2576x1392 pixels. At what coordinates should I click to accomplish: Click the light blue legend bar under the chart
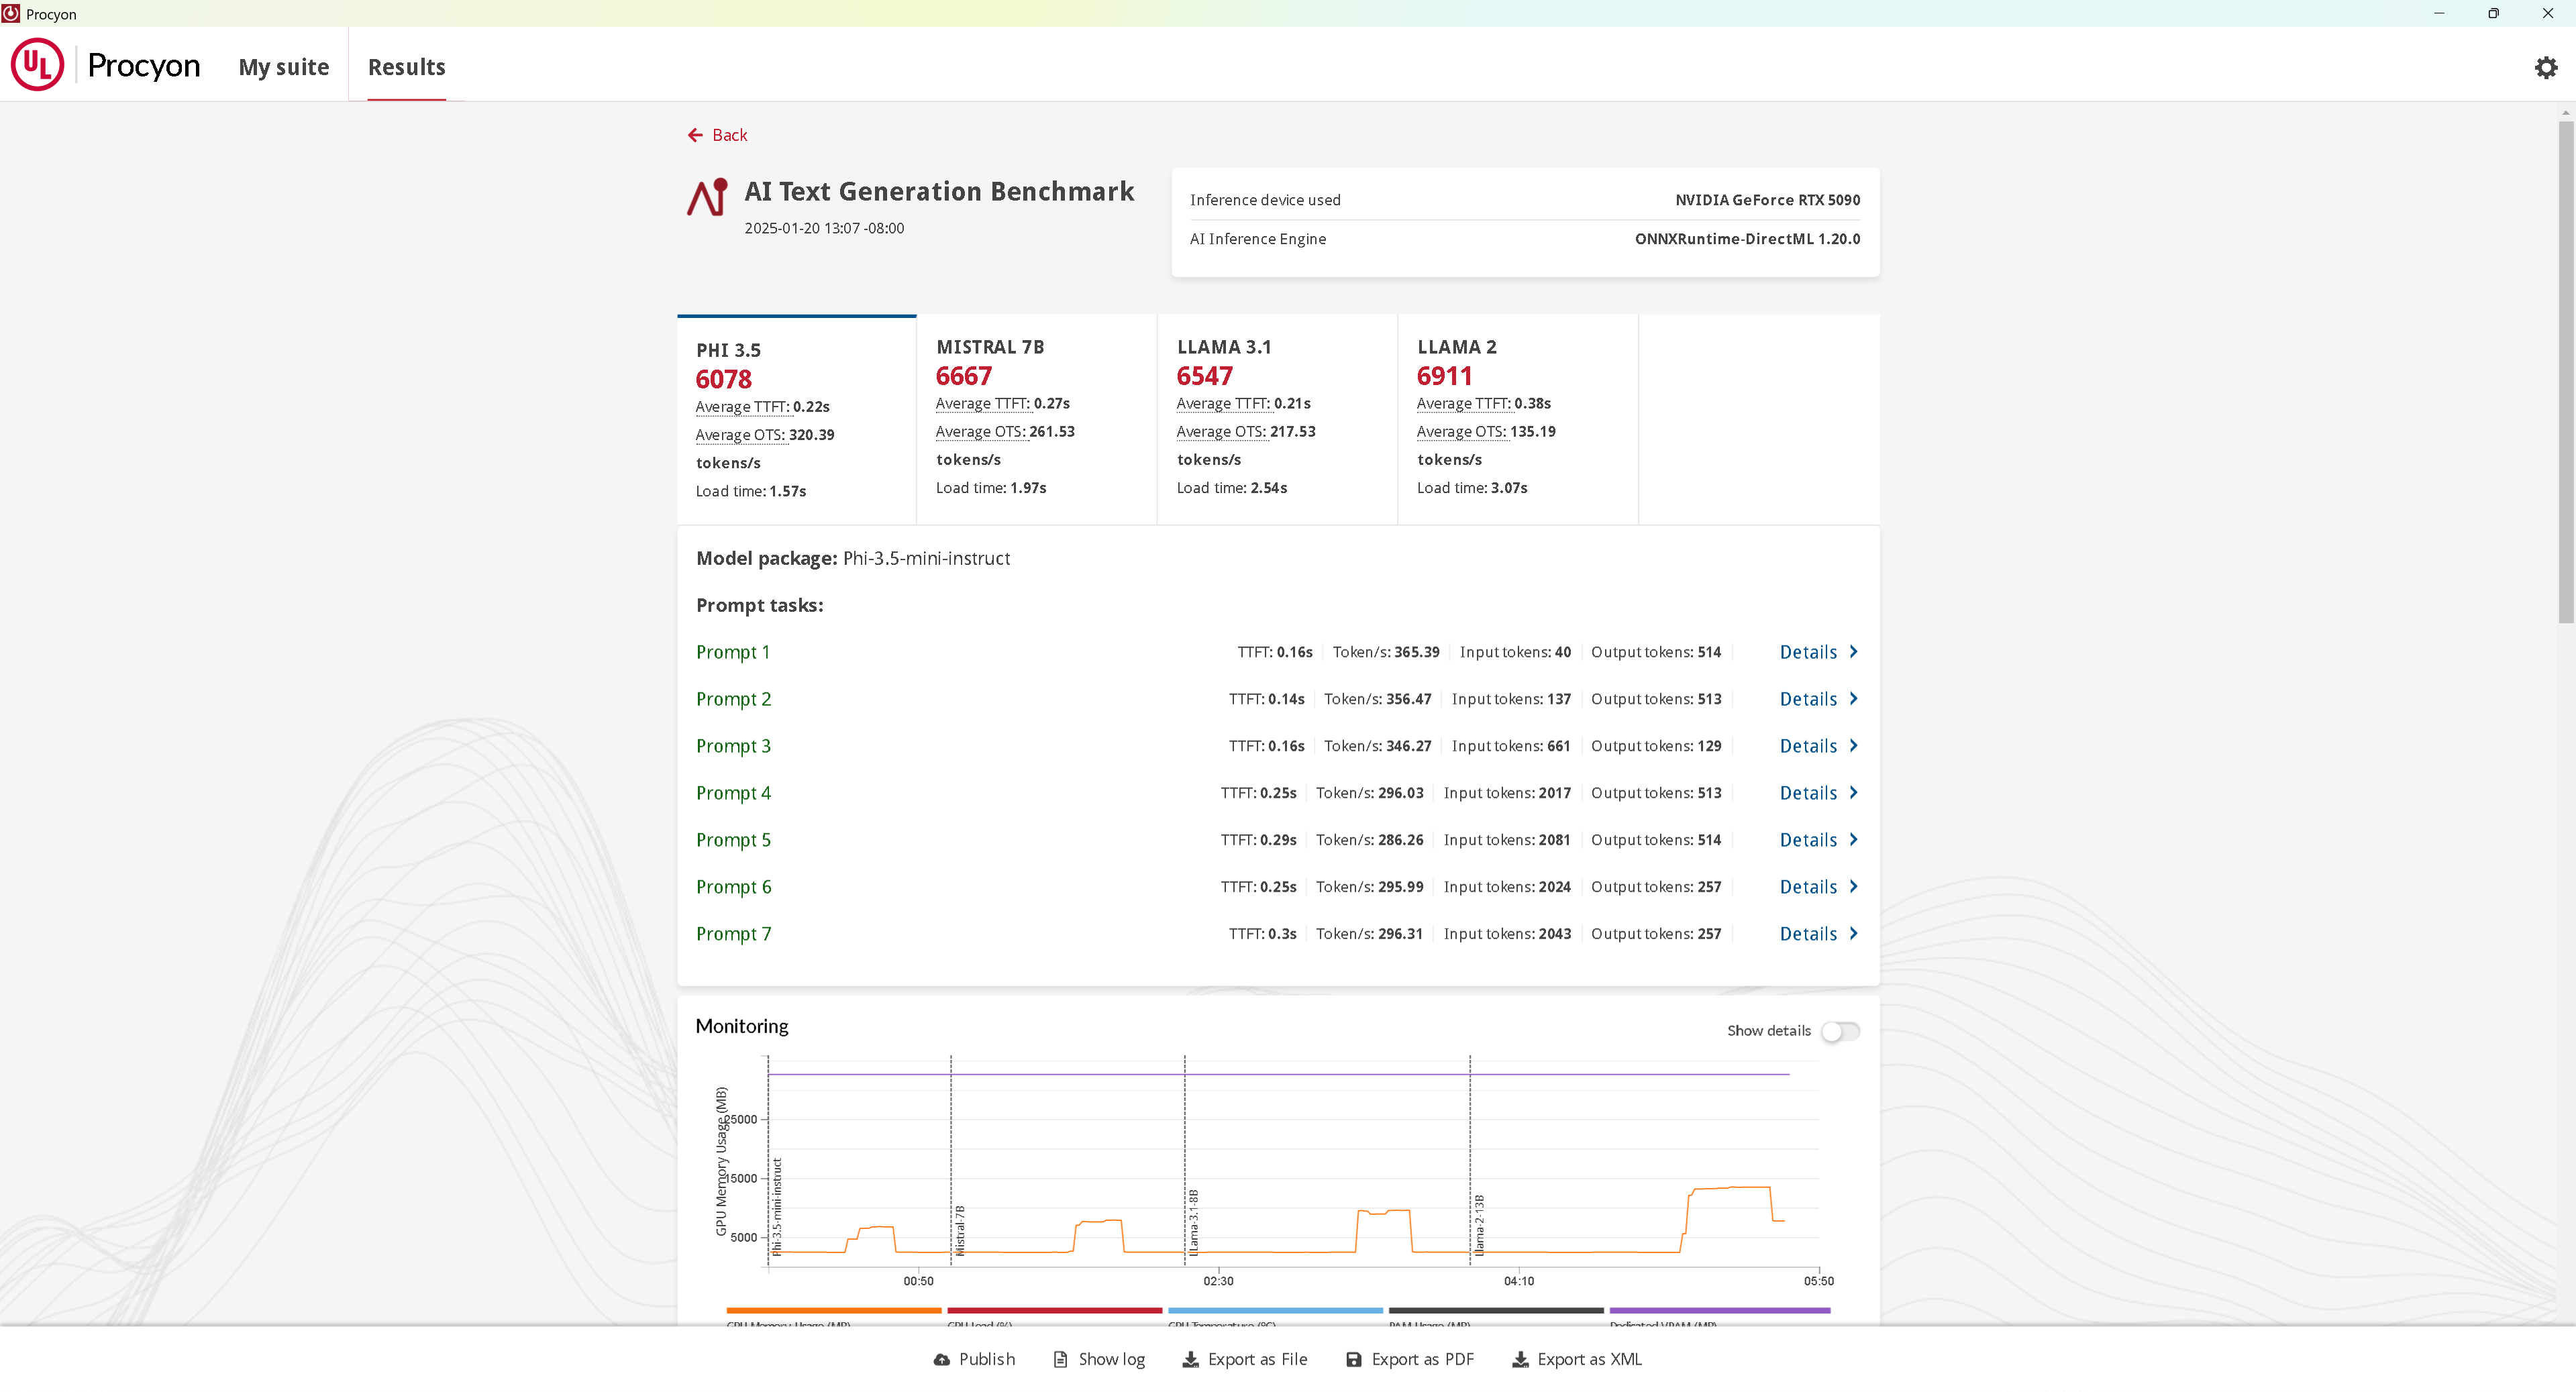tap(1276, 1310)
